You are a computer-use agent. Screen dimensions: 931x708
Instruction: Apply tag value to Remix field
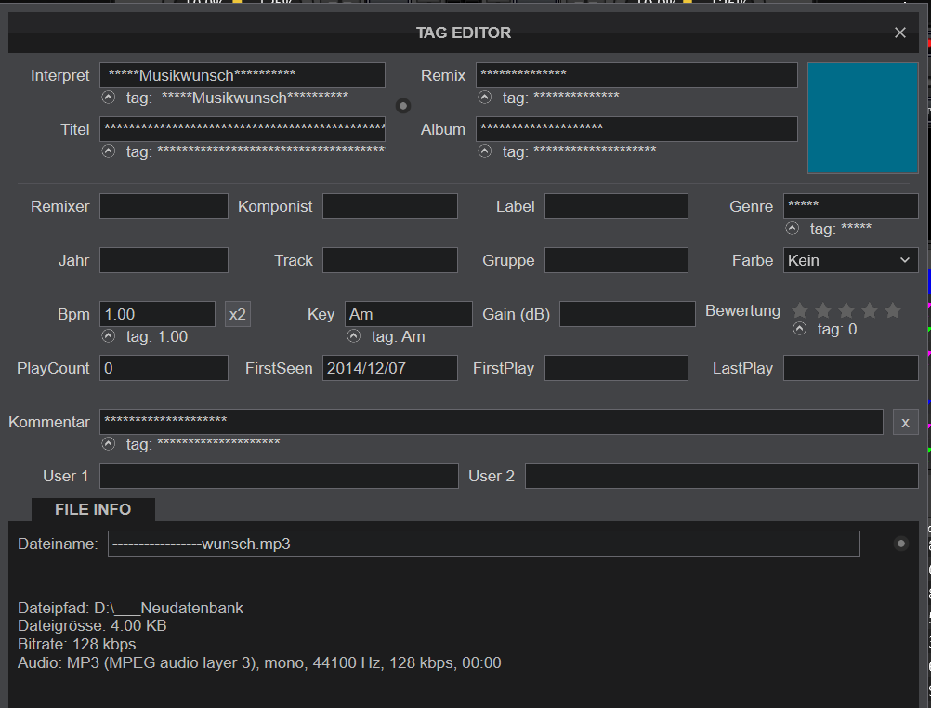click(484, 97)
